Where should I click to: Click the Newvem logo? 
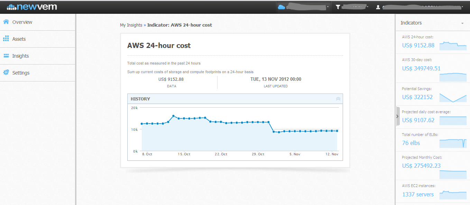click(x=32, y=7)
